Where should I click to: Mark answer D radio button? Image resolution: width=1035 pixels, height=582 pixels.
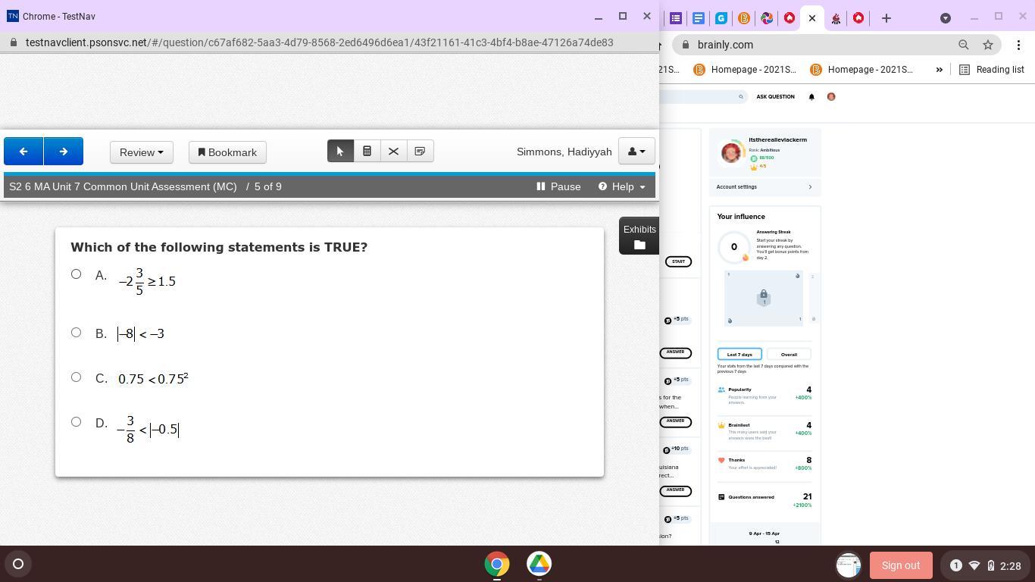click(x=76, y=422)
